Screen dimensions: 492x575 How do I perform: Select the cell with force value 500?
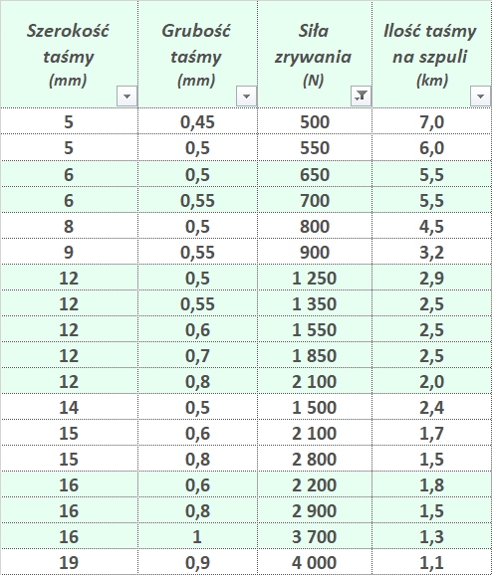point(315,121)
